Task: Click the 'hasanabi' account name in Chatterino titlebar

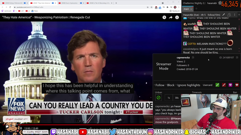Action: (x=212, y=3)
